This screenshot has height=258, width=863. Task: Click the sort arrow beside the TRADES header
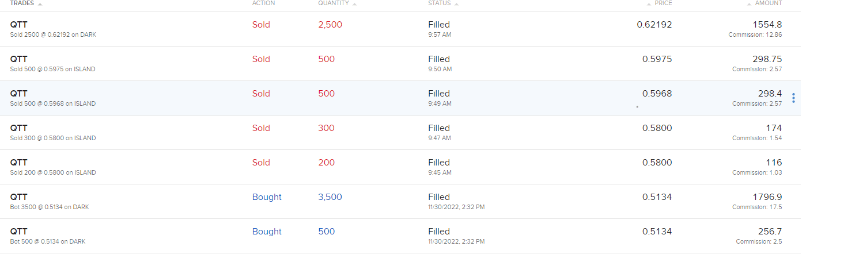40,4
